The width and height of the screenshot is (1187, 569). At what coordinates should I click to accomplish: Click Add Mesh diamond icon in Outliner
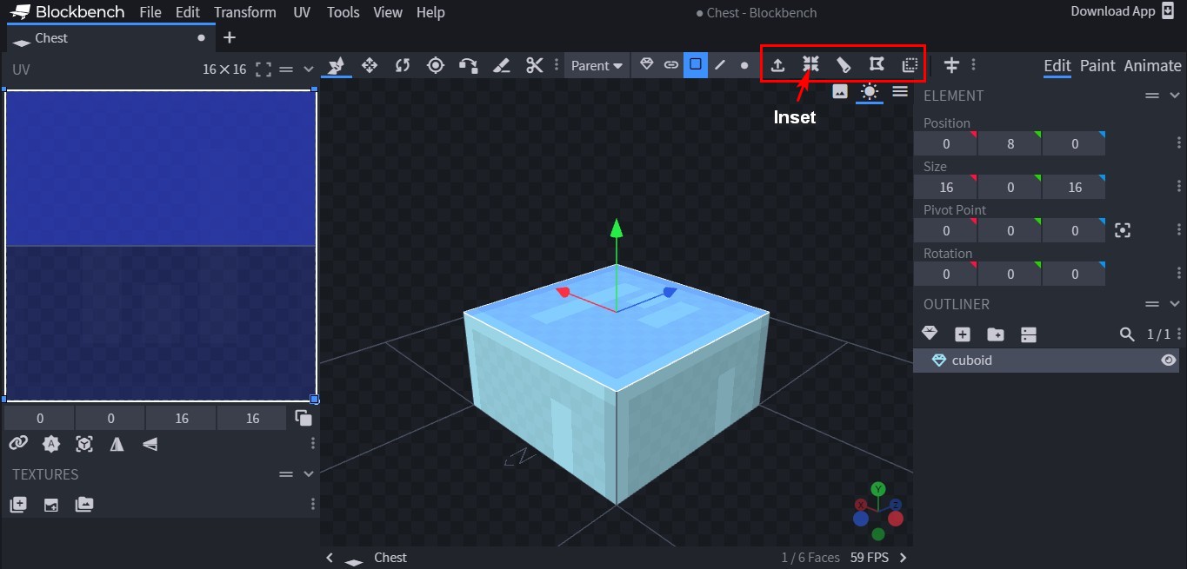pos(930,334)
